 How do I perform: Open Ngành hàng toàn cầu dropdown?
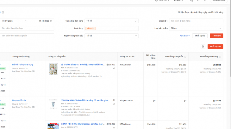[x=111, y=36]
